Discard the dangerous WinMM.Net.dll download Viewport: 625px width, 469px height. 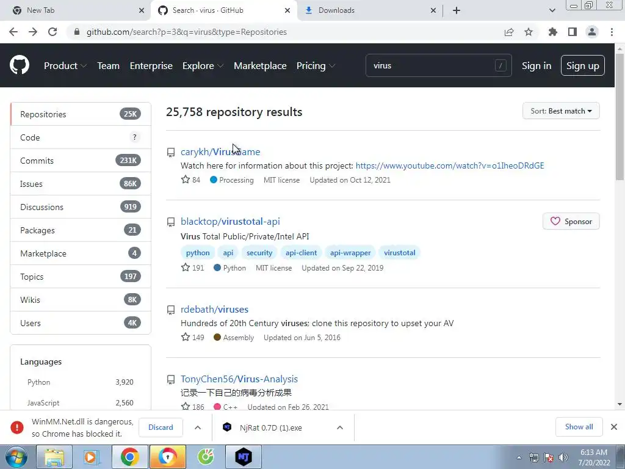tap(161, 427)
